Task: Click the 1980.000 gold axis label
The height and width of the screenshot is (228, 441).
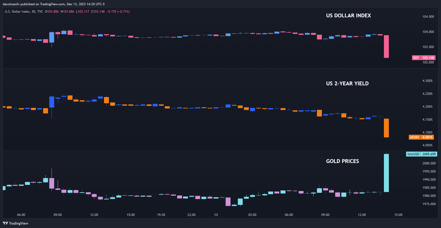Action: (429, 196)
